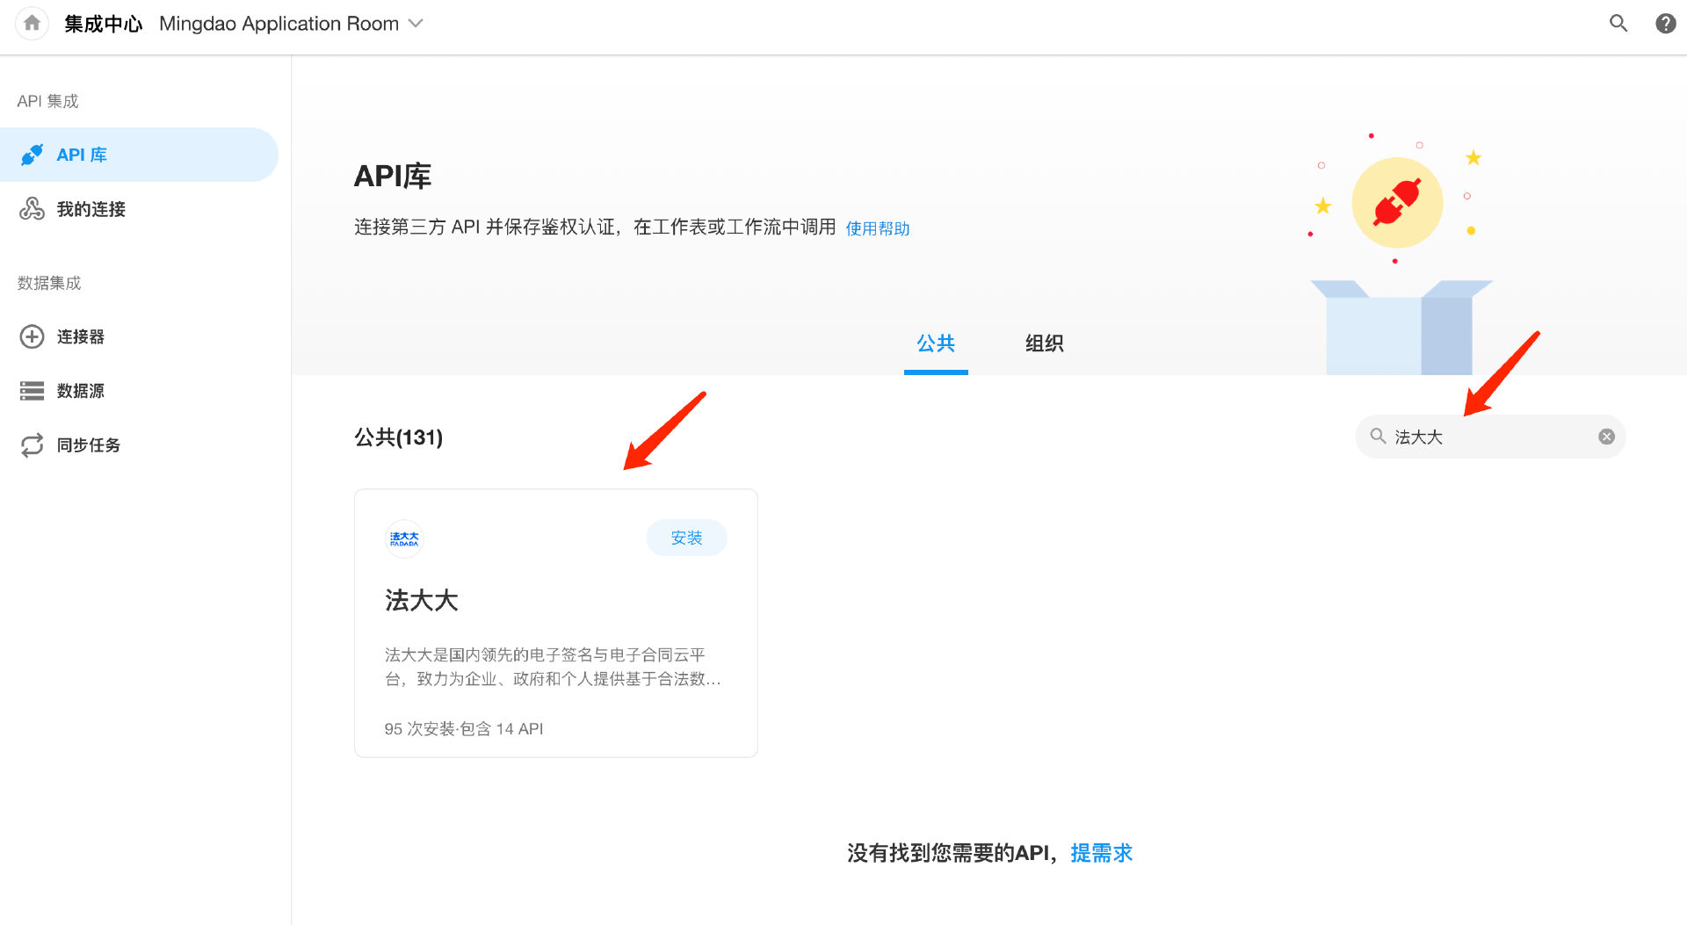Click the 法大大 FADADA logo icon
1687x925 pixels.
(404, 538)
